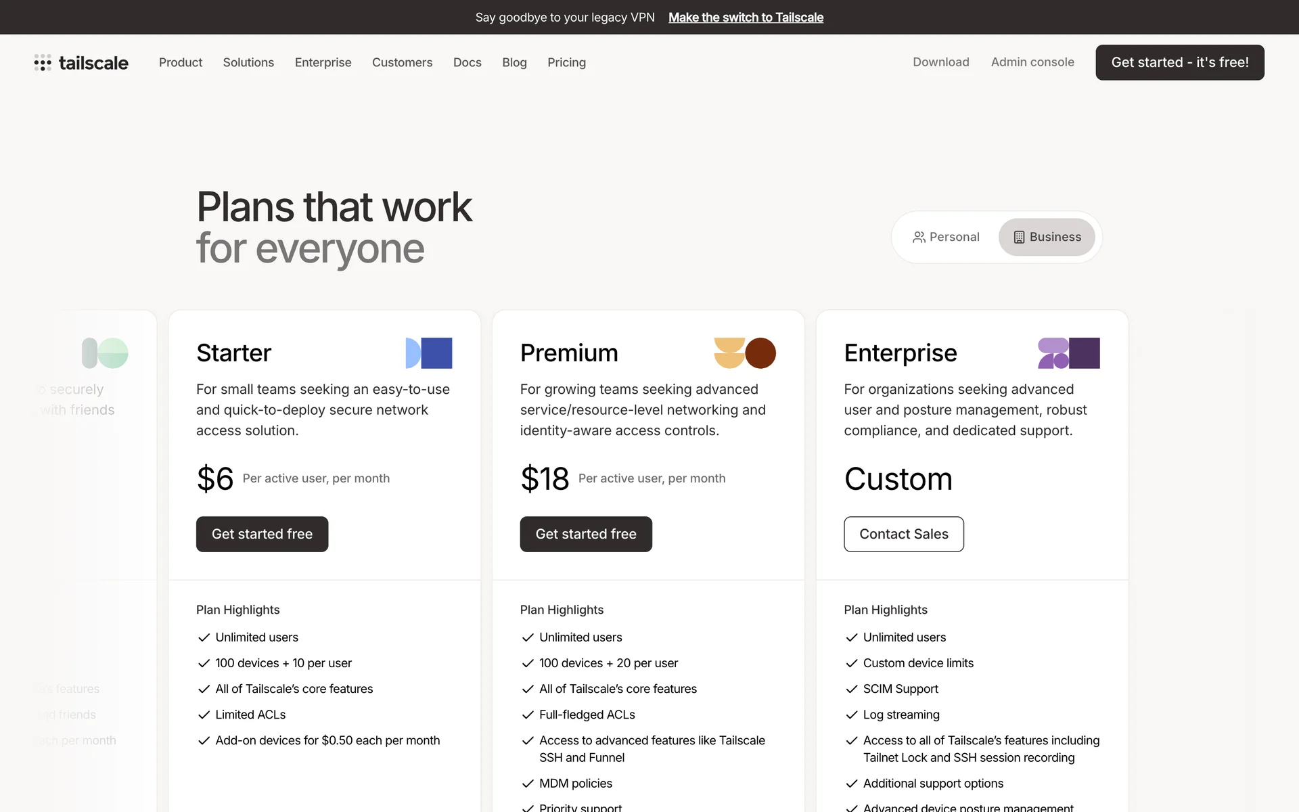Click the people icon in Personal toggle
The image size is (1299, 812).
pos(919,238)
